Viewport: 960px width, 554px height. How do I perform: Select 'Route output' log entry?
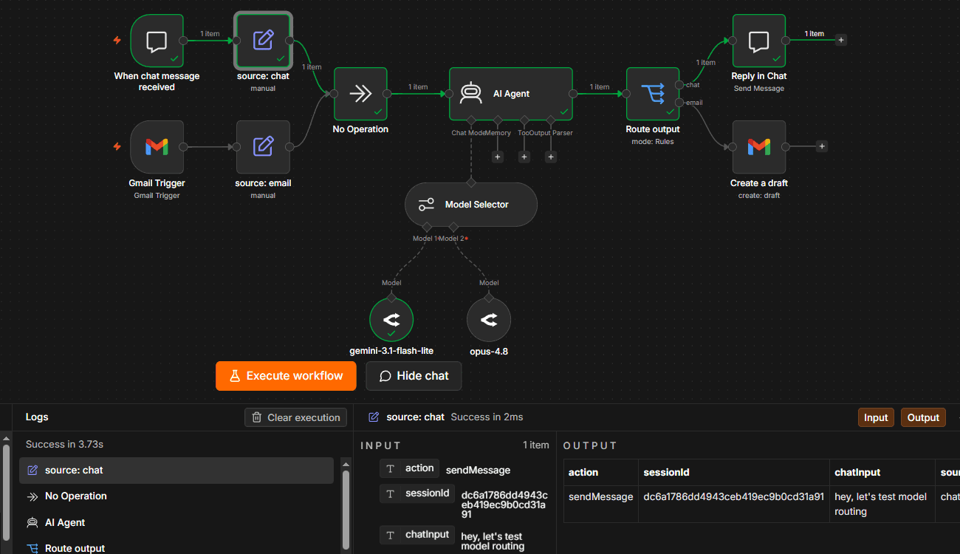176,548
